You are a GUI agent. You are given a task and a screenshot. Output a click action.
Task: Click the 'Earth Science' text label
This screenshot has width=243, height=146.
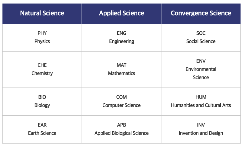[42, 133]
